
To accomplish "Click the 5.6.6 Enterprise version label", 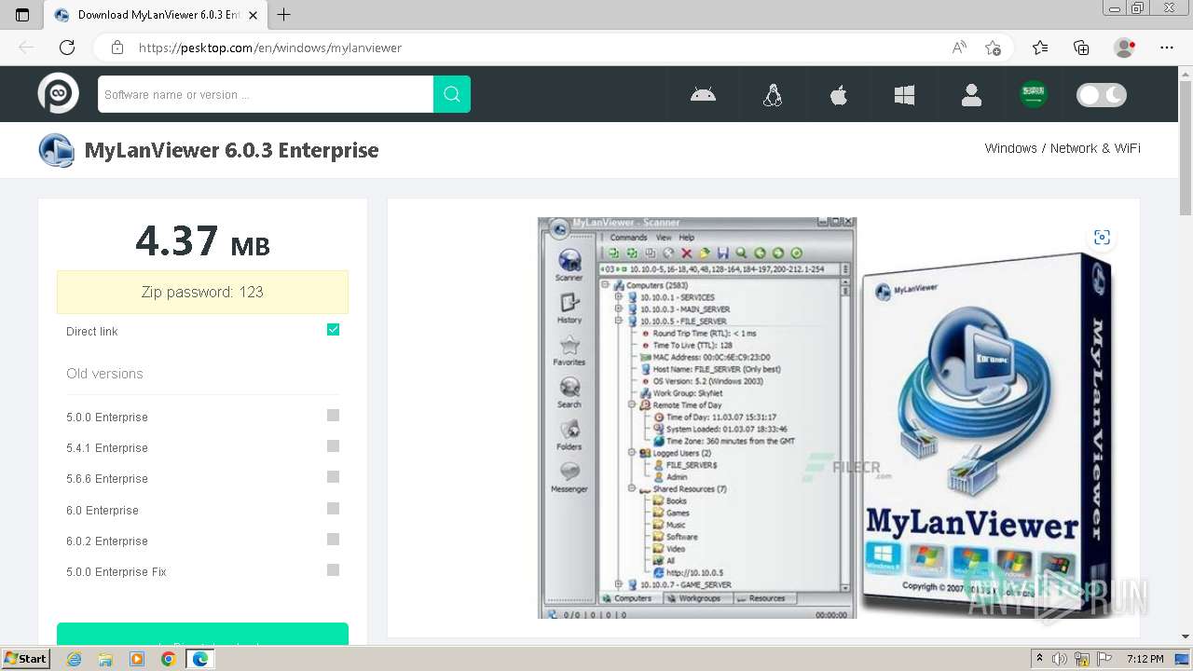I will tap(107, 479).
